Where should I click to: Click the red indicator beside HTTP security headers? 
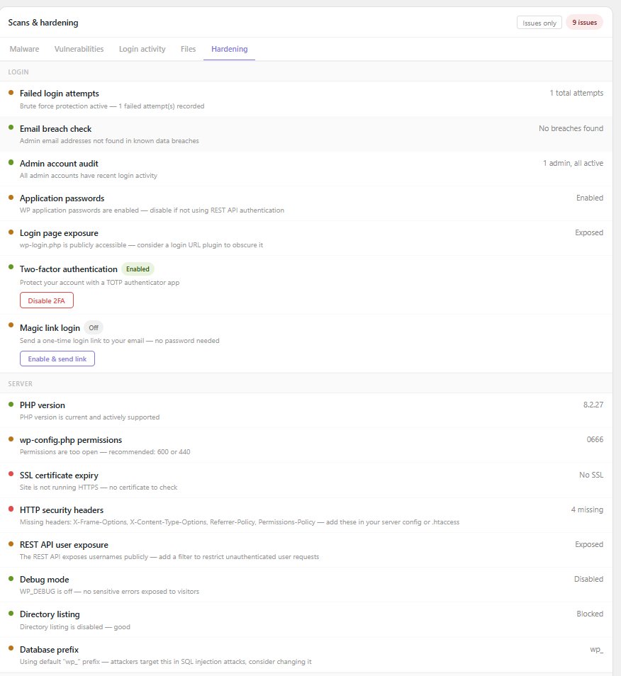click(x=10, y=509)
